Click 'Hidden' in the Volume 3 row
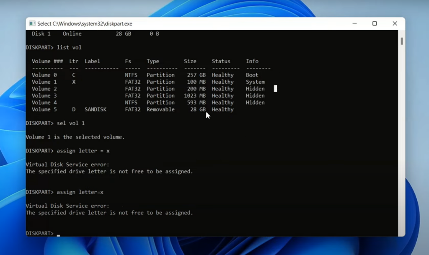 (x=255, y=95)
